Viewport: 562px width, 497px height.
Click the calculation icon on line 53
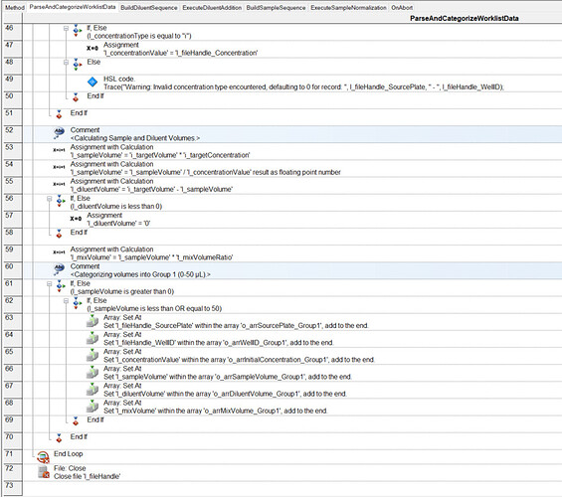point(59,150)
